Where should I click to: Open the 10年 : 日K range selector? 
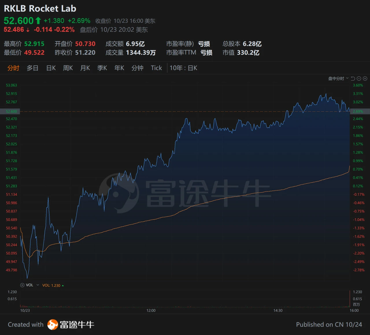point(183,68)
